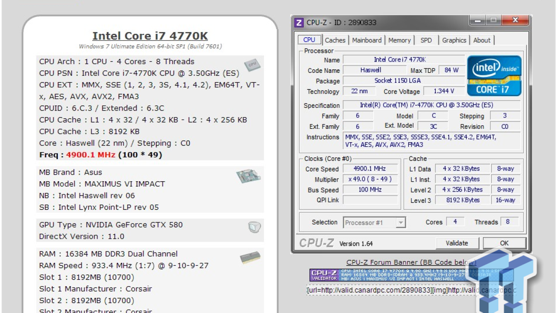Click the CPU chip icon beside CPU Arch
This screenshot has width=556, height=313.
(x=252, y=65)
